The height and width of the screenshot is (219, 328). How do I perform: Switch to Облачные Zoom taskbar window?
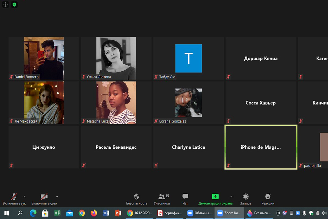(199, 213)
